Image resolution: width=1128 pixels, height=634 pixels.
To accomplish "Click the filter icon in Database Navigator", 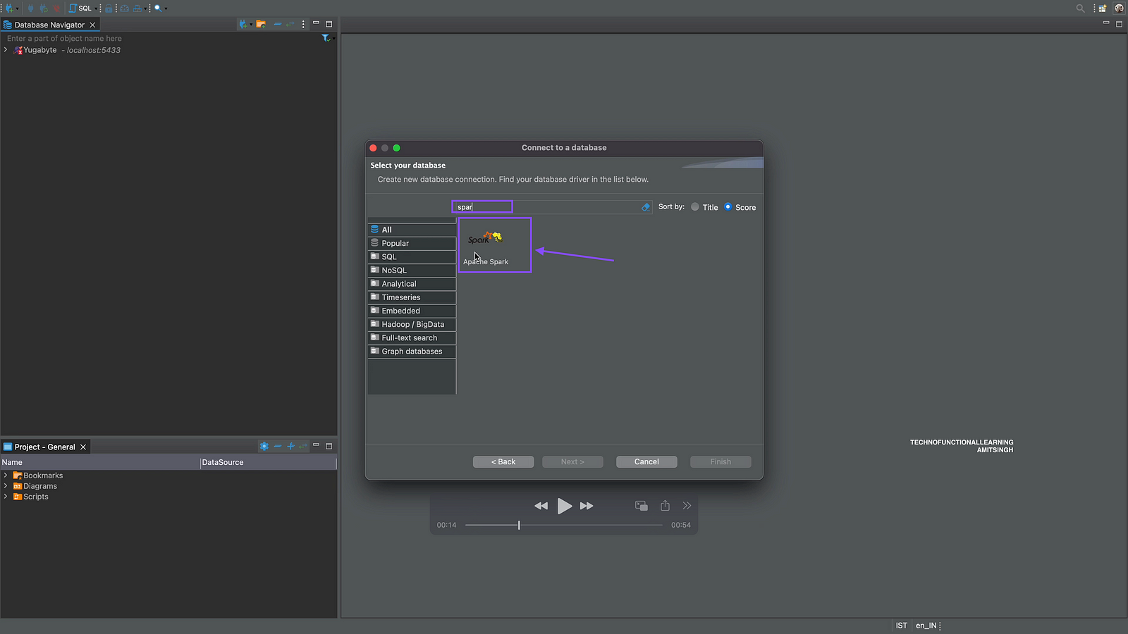I will (x=326, y=38).
